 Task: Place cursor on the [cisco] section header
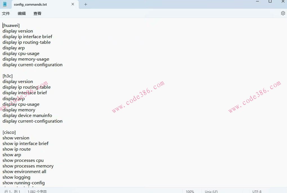tap(9, 132)
